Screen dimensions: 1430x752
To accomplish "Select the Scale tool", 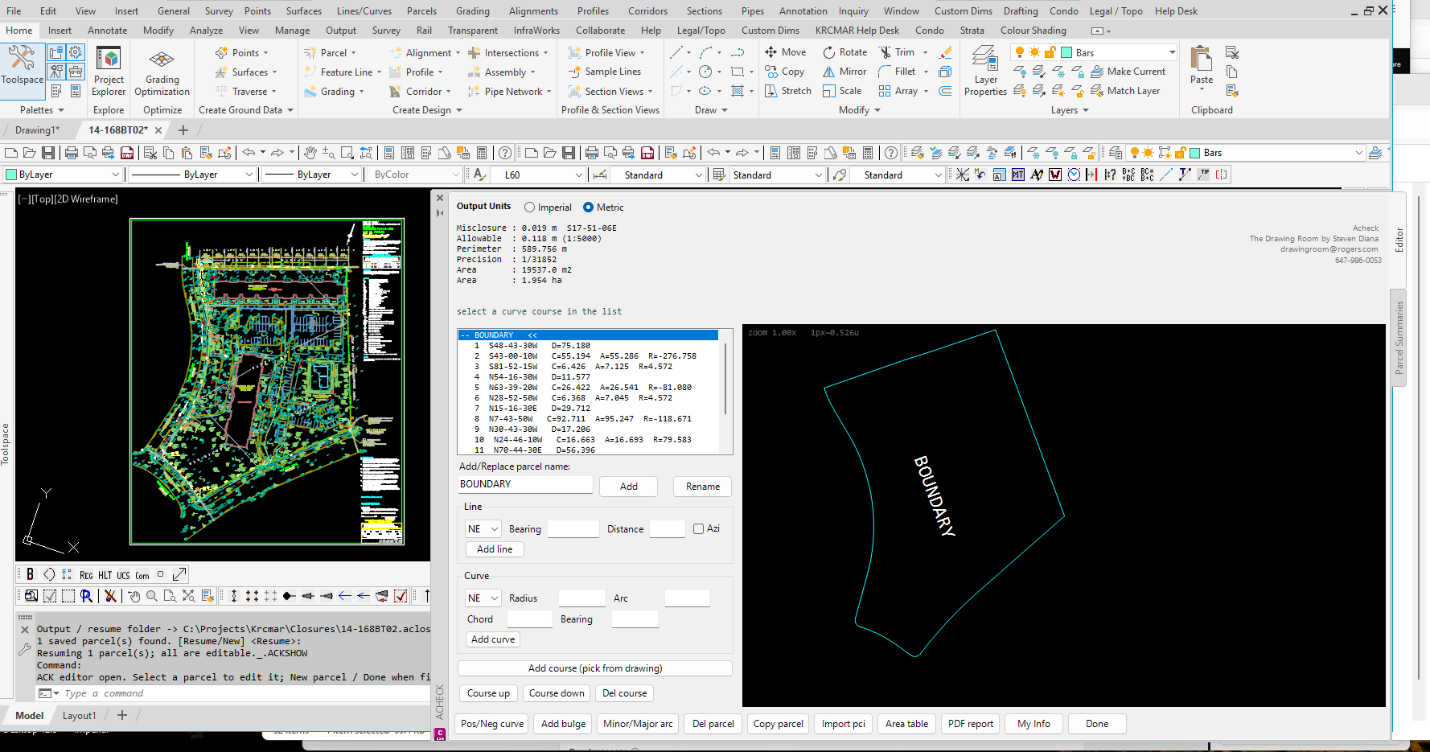I will pos(842,91).
